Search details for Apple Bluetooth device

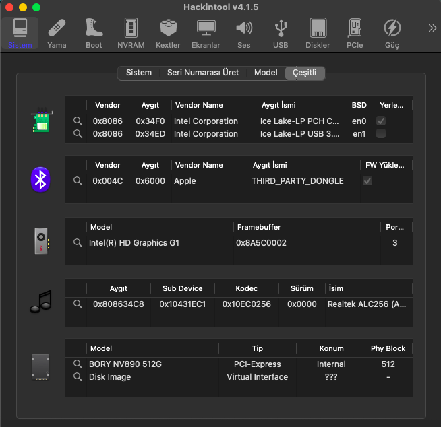[78, 181]
